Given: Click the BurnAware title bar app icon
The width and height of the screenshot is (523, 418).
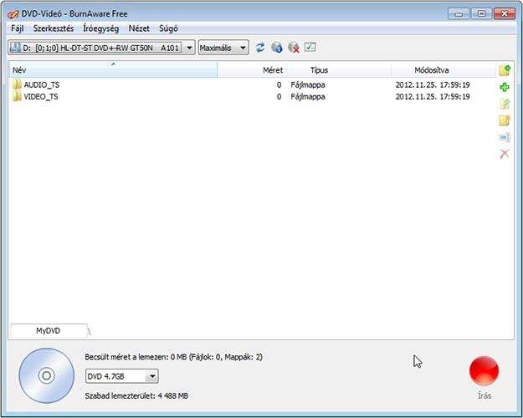Looking at the screenshot, I should click(x=13, y=14).
